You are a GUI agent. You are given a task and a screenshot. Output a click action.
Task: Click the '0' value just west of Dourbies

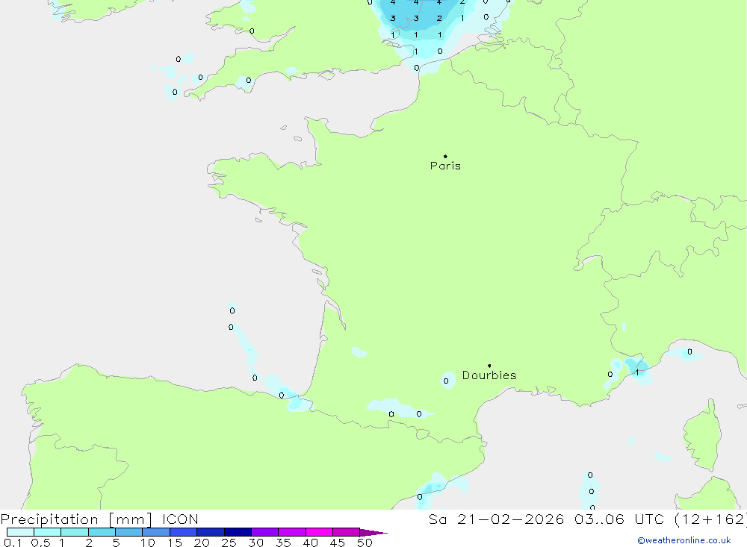446,381
